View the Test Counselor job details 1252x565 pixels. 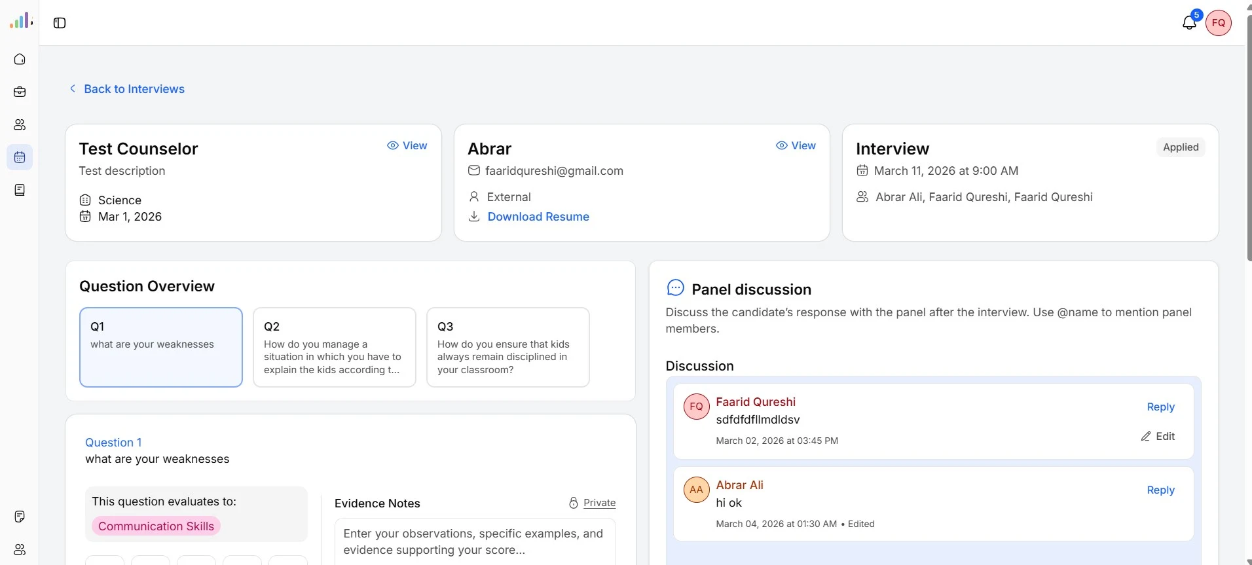tap(407, 145)
